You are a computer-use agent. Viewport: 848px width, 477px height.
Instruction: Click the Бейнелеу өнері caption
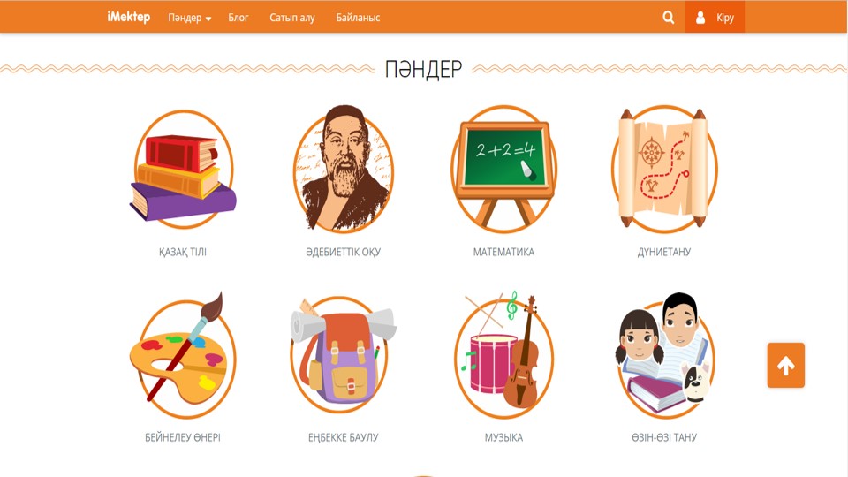[x=183, y=437]
